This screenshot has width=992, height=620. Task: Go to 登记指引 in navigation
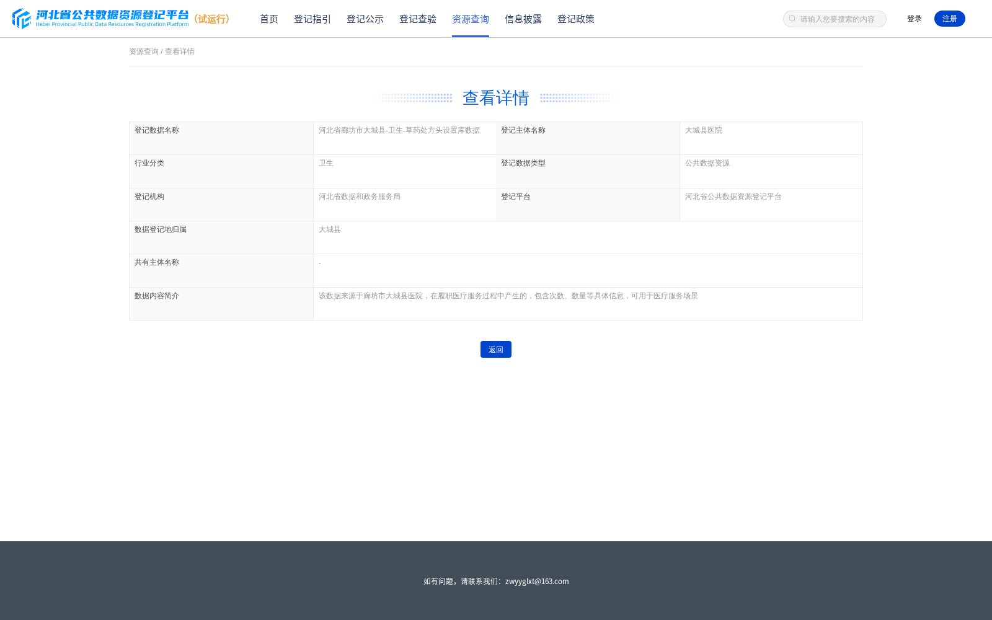point(312,19)
